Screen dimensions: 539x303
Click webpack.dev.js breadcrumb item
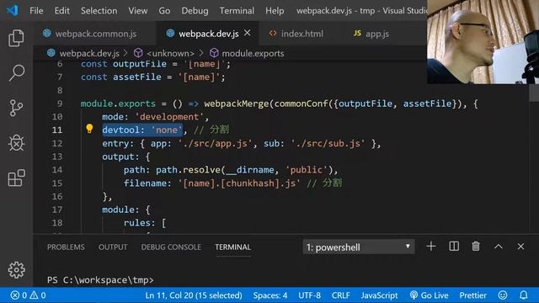click(x=89, y=53)
